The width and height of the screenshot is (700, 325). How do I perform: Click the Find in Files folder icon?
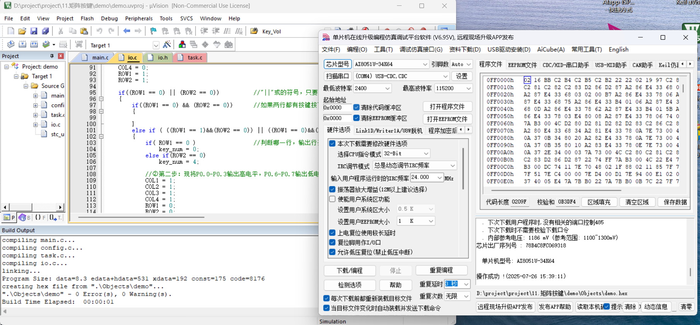[254, 31]
